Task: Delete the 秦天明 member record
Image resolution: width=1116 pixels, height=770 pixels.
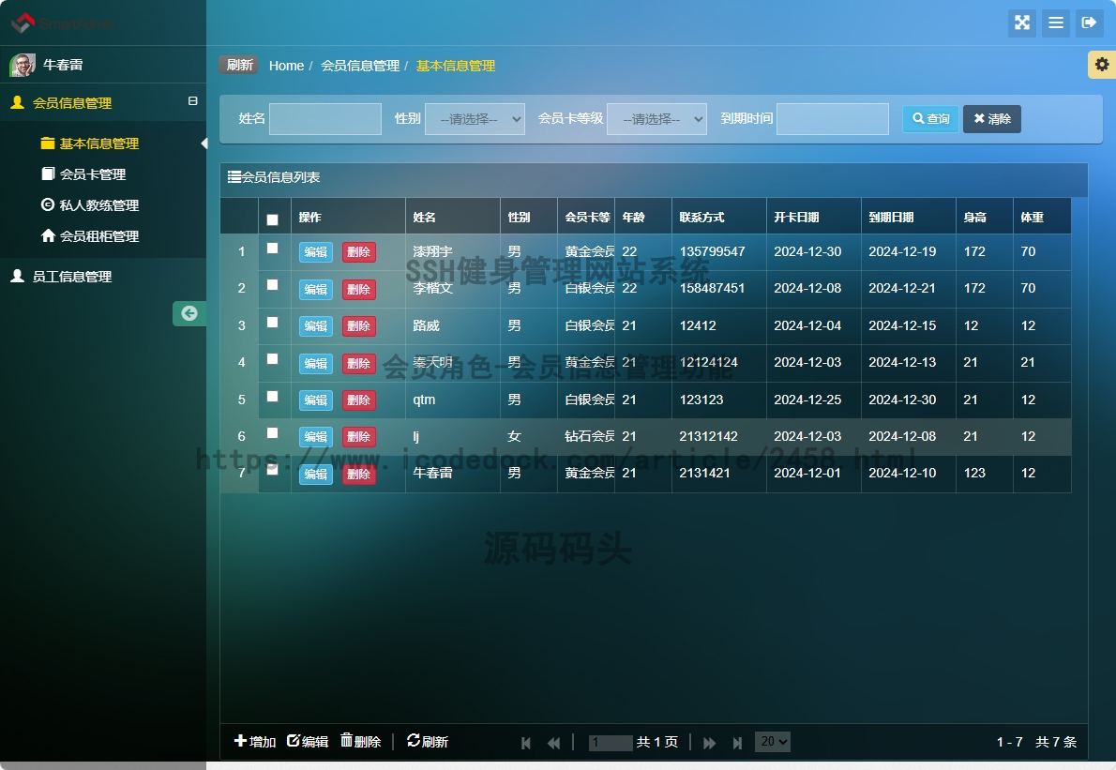Action: pyautogui.click(x=358, y=364)
